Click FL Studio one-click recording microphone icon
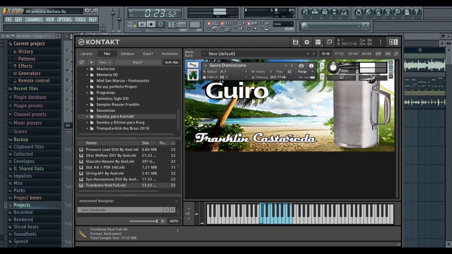Viewport: 452px width, 254px height. (397, 13)
